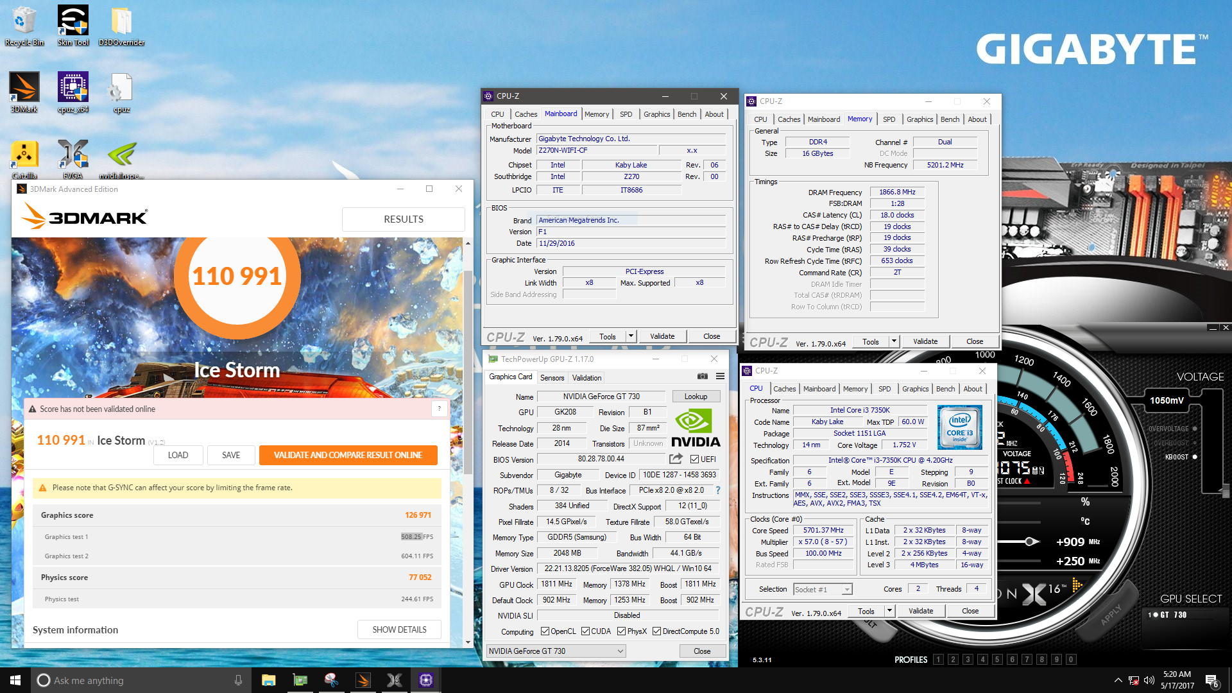
Task: Open the nvidiaInspector desktop shortcut
Action: 121,159
